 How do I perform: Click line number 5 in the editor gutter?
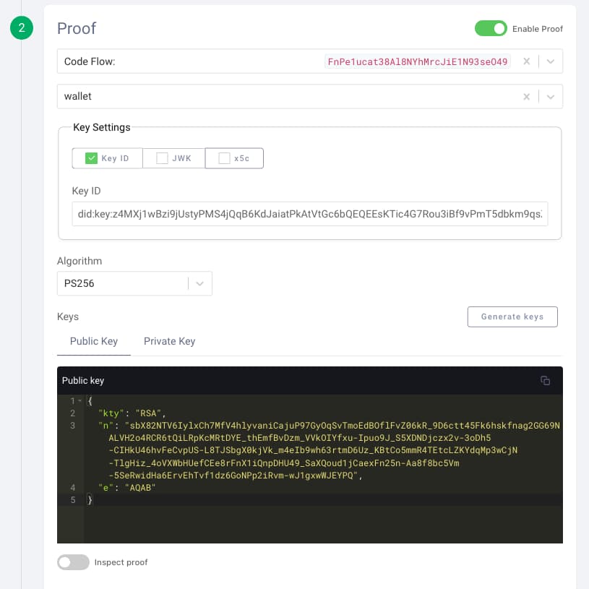coord(72,499)
